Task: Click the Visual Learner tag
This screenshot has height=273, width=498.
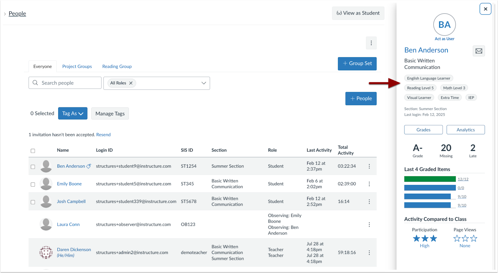Action: [x=419, y=98]
